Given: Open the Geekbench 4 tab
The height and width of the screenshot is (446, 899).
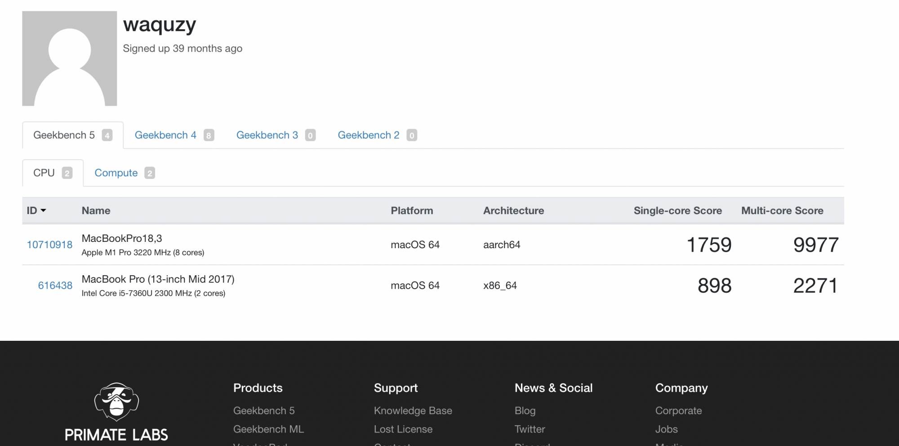Looking at the screenshot, I should [x=174, y=135].
